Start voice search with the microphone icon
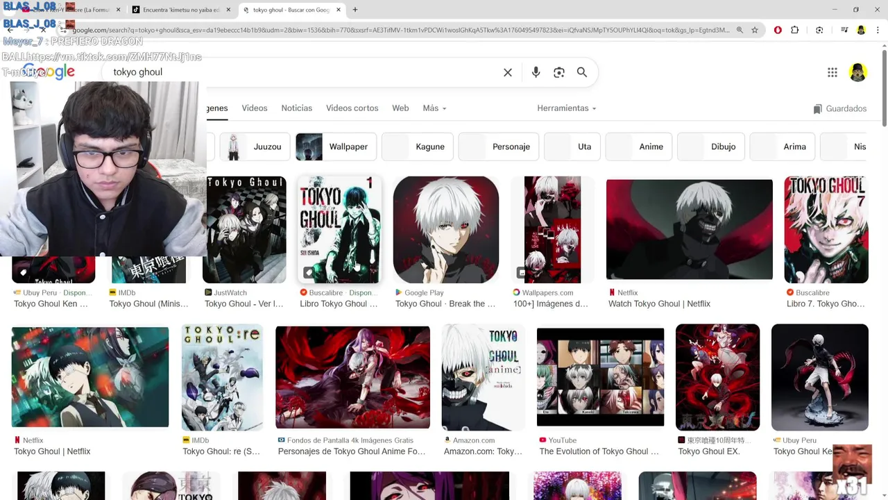888x500 pixels. point(536,72)
